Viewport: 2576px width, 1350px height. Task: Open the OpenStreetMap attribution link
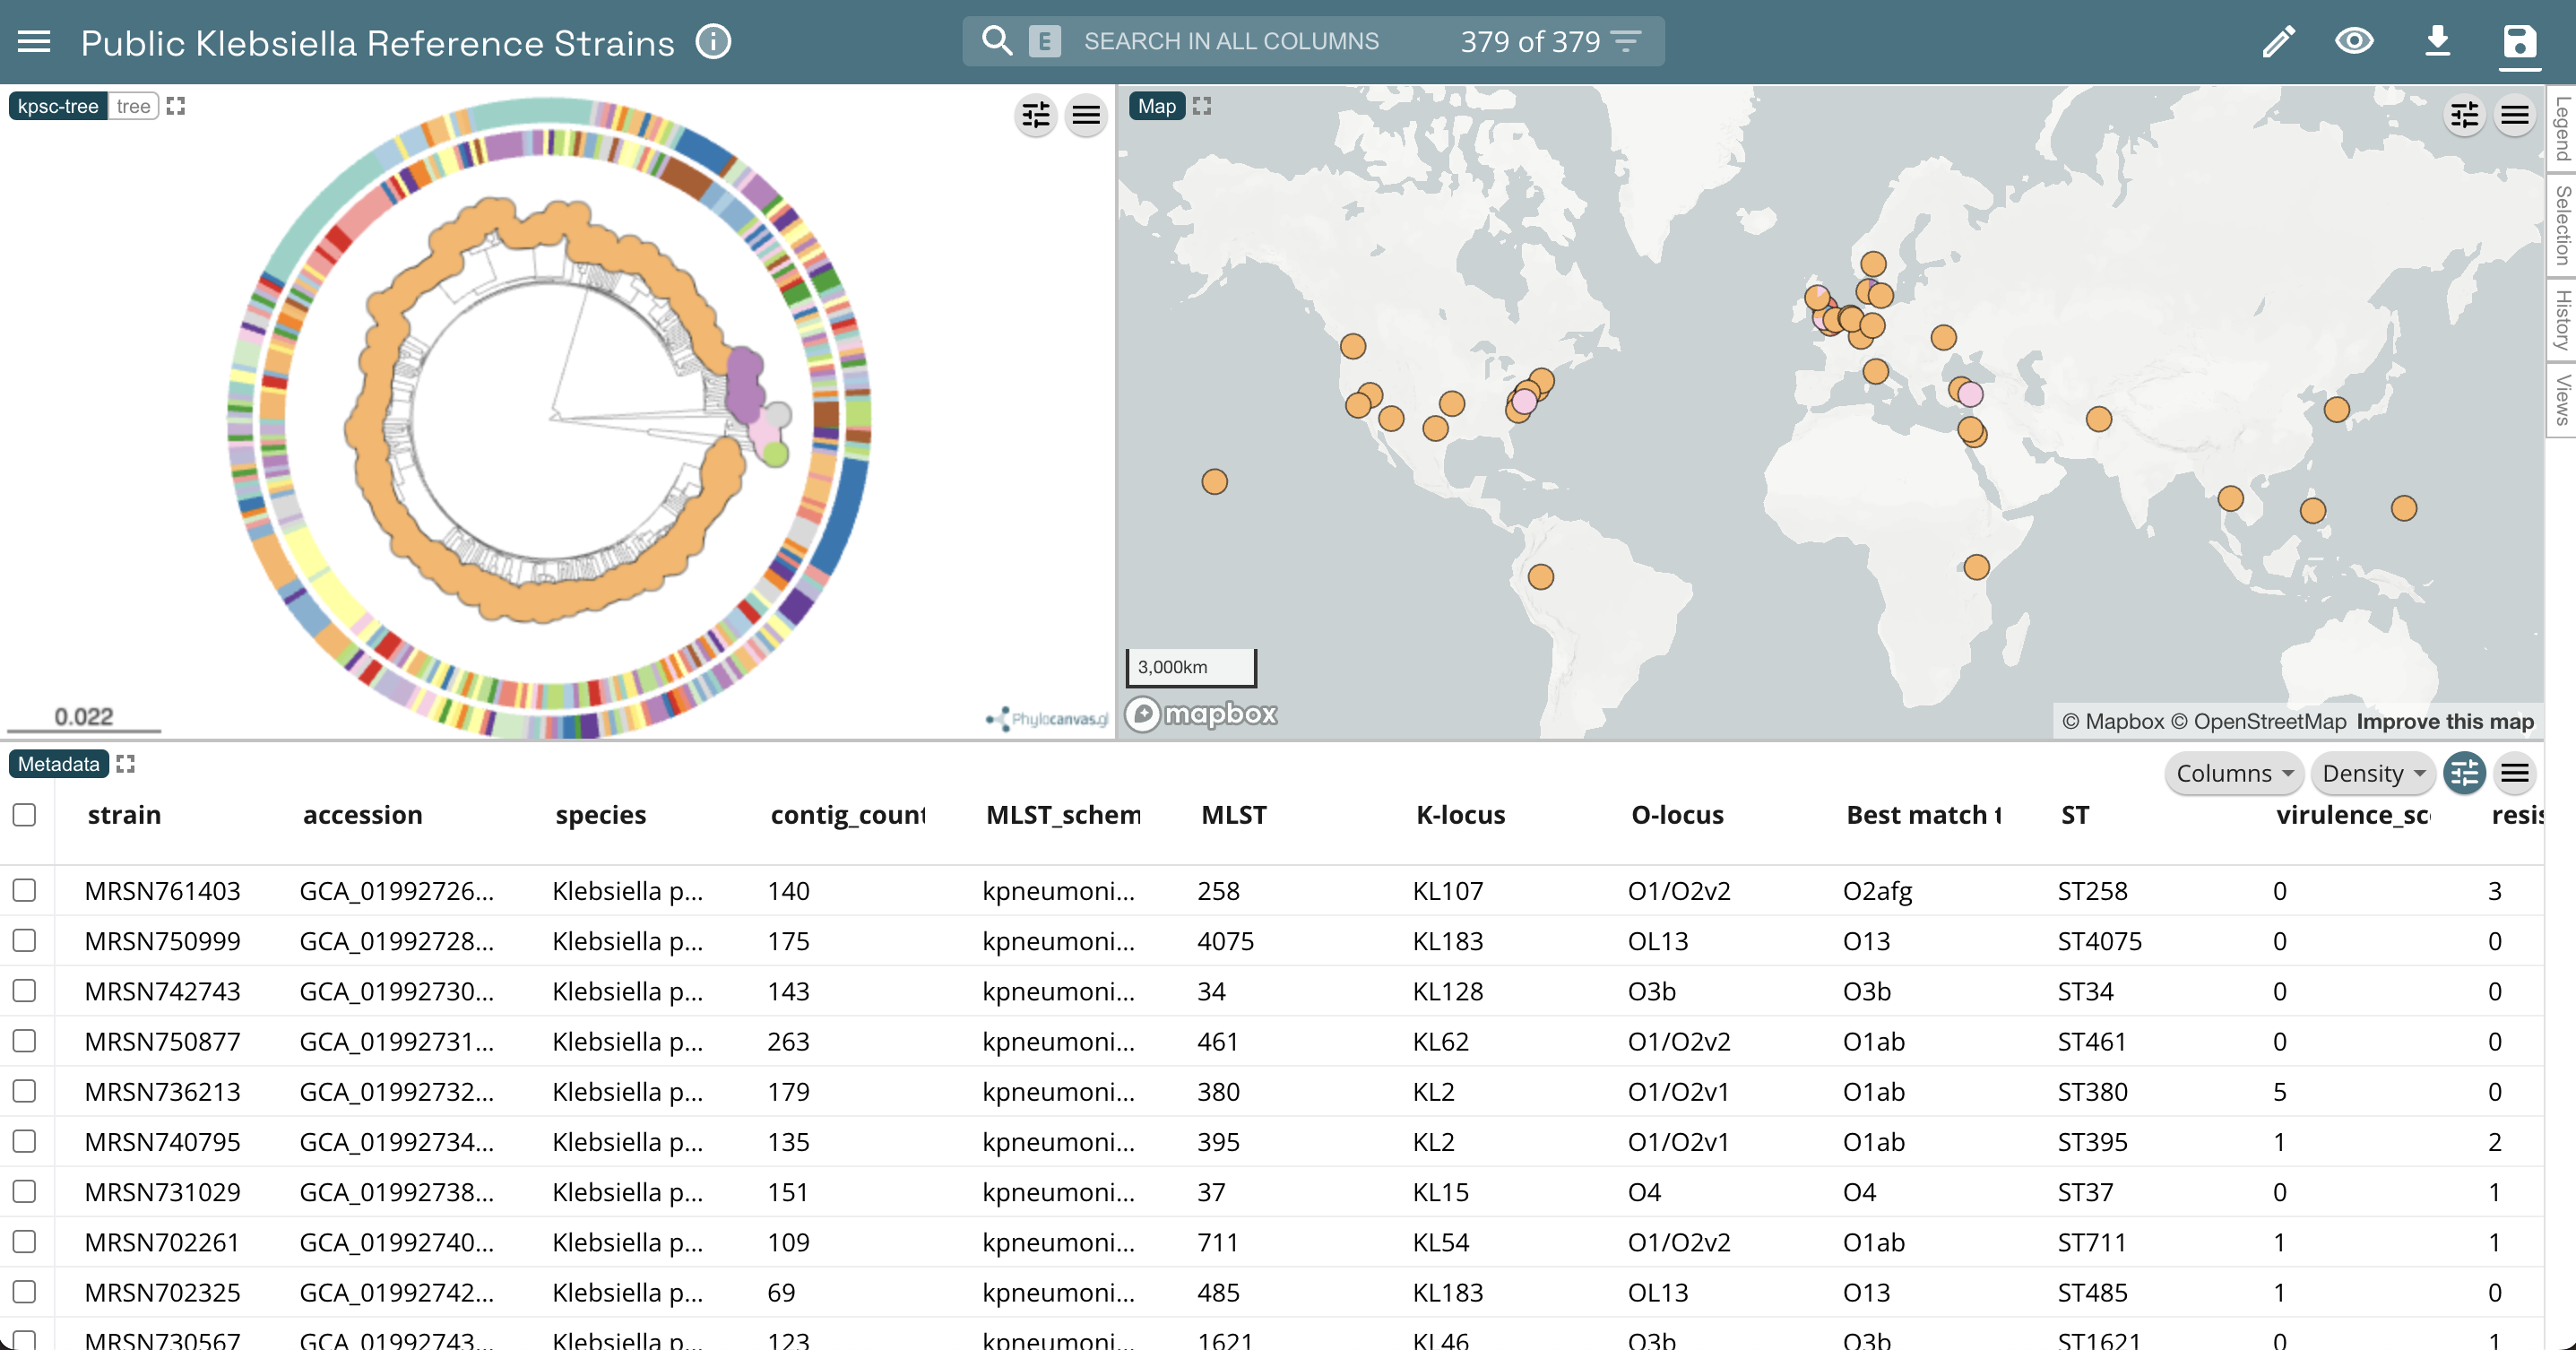click(2258, 721)
